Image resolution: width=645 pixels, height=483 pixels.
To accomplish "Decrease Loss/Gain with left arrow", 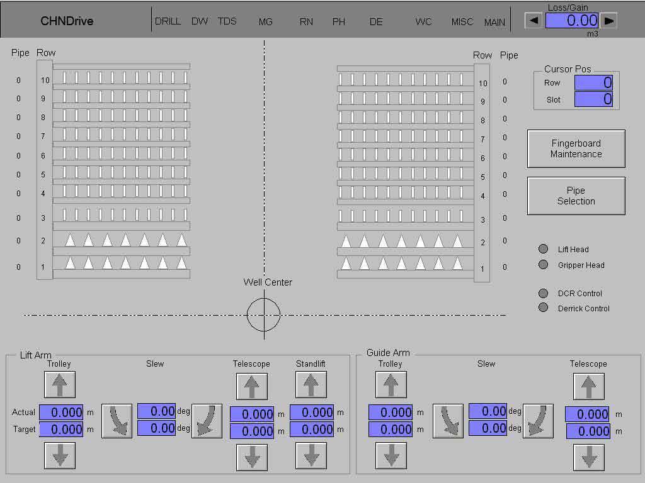I will [x=534, y=20].
